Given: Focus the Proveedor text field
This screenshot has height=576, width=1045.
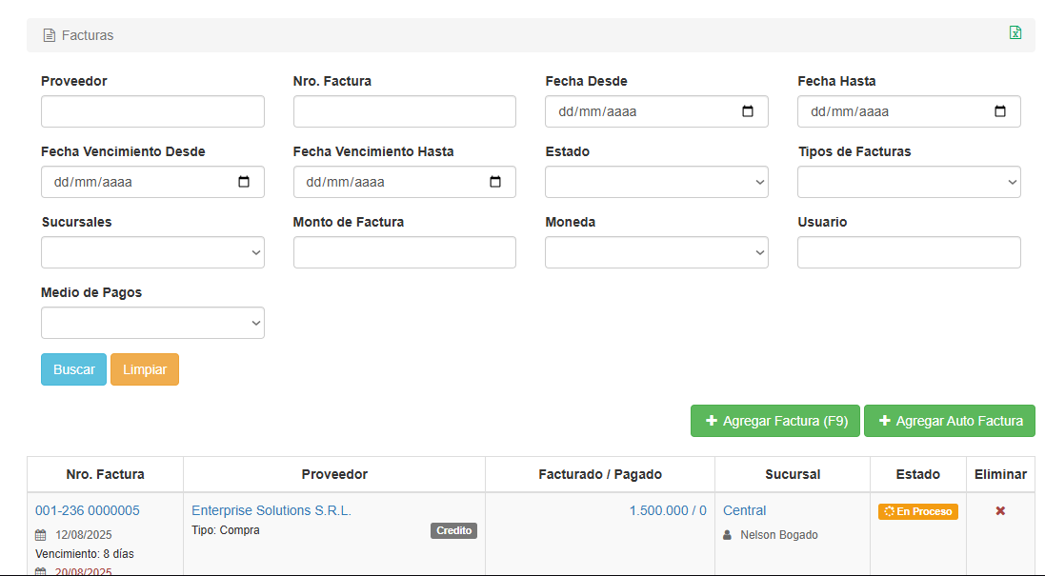Looking at the screenshot, I should (152, 111).
